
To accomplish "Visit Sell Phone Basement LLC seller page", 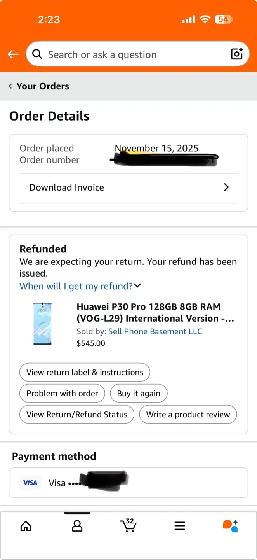I will 155,331.
